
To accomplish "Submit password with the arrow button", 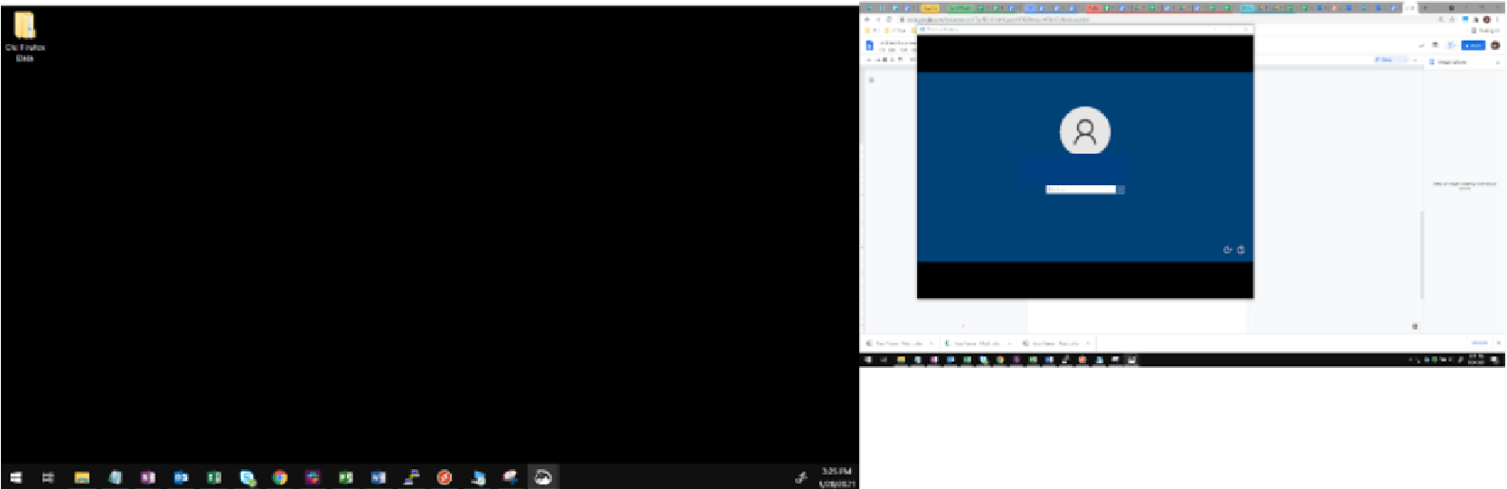I will click(1120, 189).
